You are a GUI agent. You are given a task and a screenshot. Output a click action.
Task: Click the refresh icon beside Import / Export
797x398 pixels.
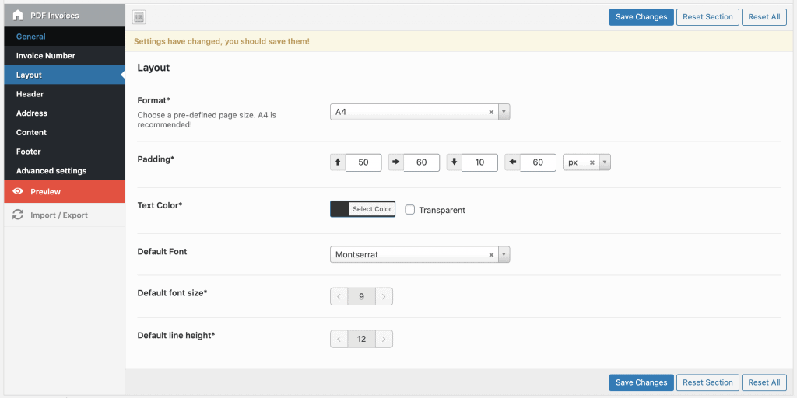pyautogui.click(x=18, y=215)
